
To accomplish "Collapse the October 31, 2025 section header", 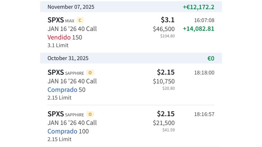I will 68,58.
